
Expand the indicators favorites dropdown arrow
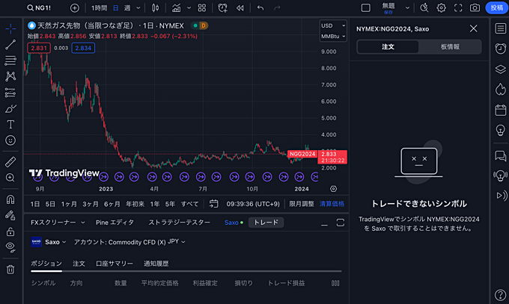[189, 7]
